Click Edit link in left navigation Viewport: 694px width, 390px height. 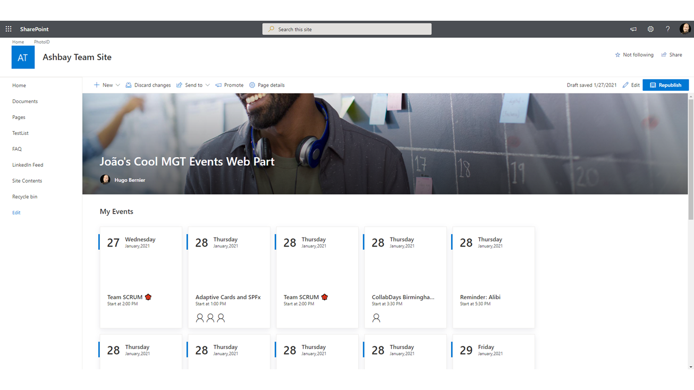[x=16, y=213]
